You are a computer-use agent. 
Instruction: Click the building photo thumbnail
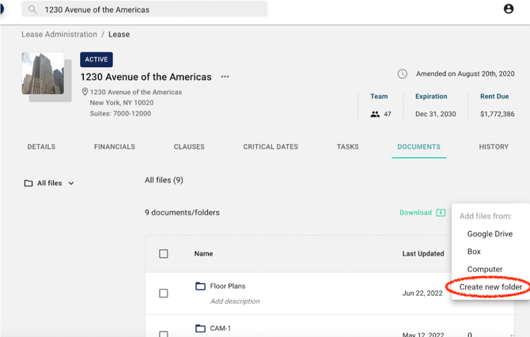(x=43, y=74)
